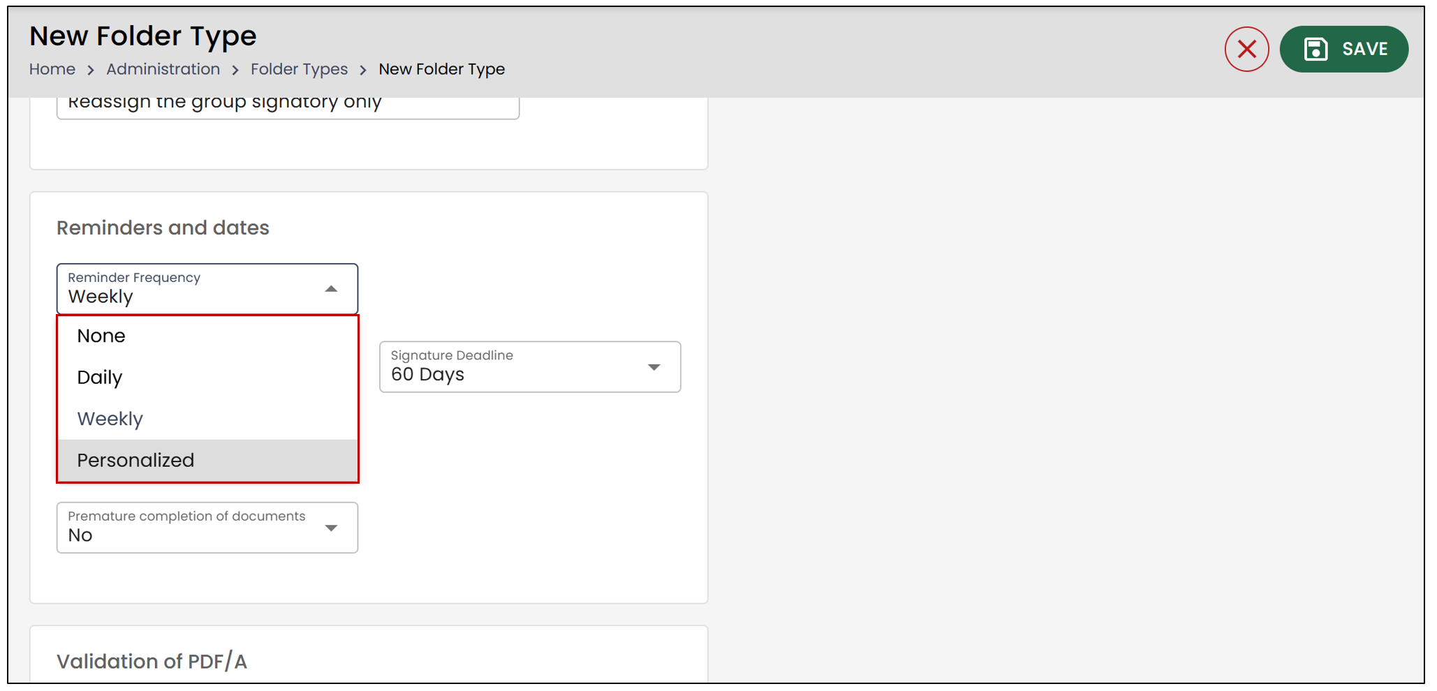Collapse the Reminder Frequency dropdown arrow
The width and height of the screenshot is (1437, 691).
(x=332, y=289)
